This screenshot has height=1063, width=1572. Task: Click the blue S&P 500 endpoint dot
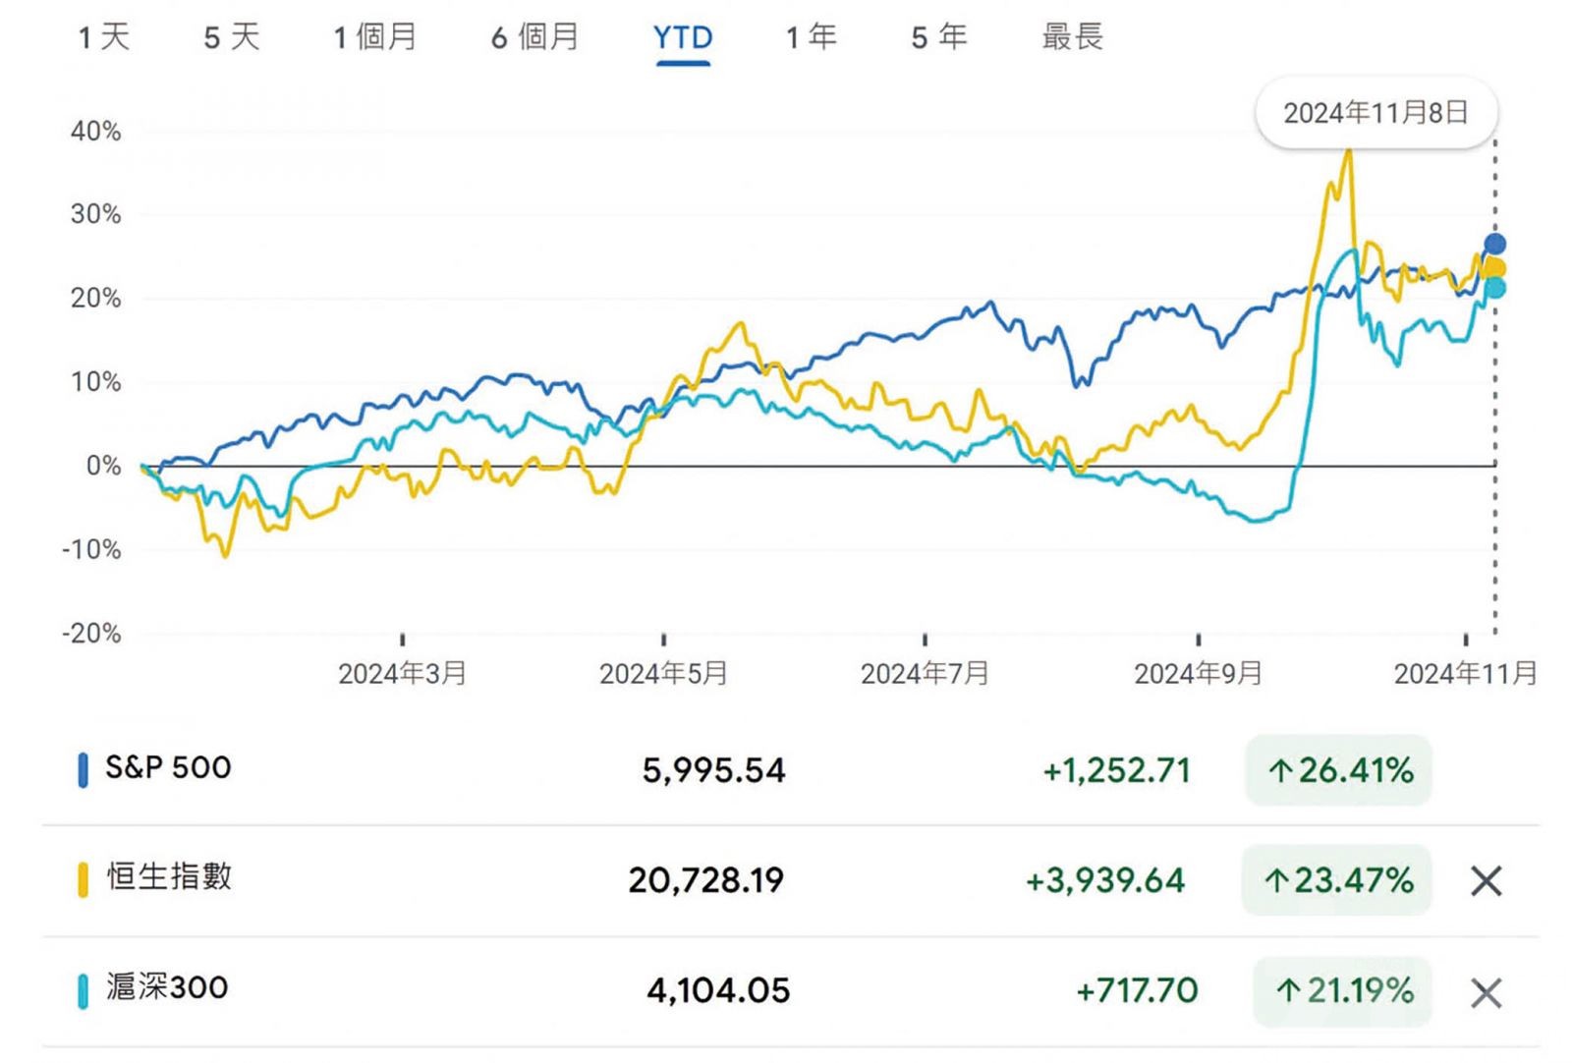[1494, 244]
